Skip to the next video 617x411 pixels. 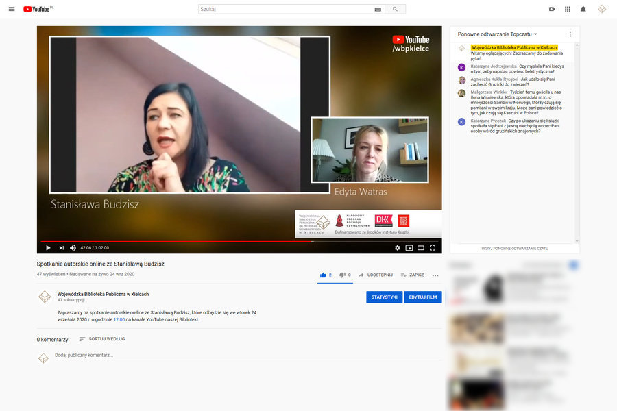(x=61, y=247)
